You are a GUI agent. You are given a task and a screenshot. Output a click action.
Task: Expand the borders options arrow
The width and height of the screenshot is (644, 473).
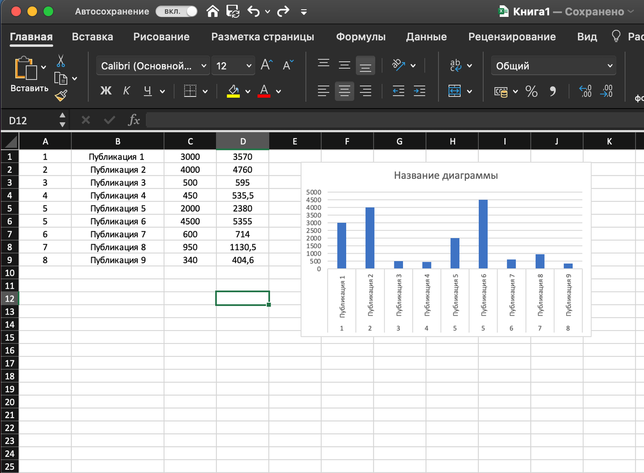click(205, 92)
